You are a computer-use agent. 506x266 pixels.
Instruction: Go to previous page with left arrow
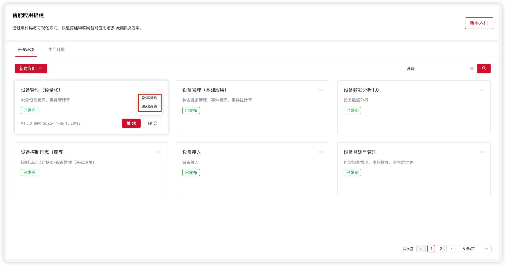tap(421, 248)
